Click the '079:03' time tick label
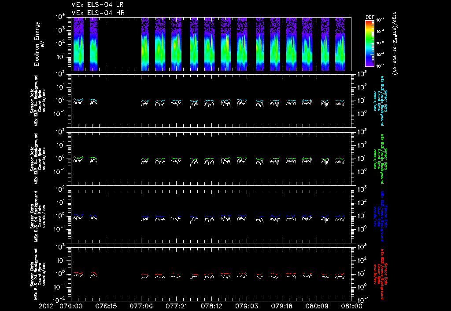 [247, 306]
